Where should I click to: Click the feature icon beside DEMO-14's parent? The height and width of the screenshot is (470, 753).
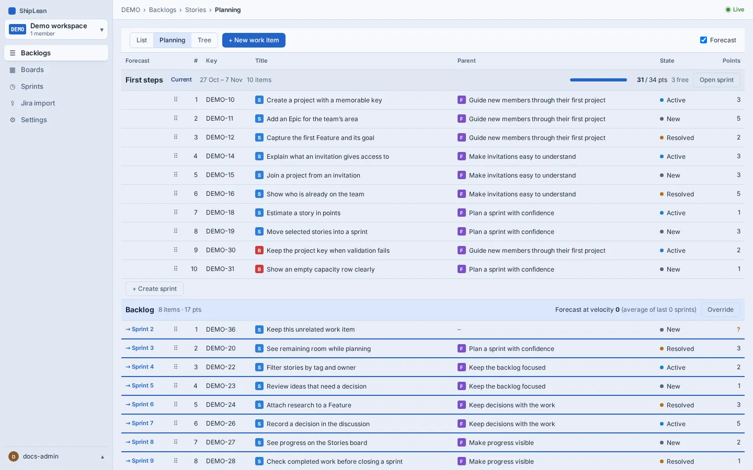[x=462, y=157]
